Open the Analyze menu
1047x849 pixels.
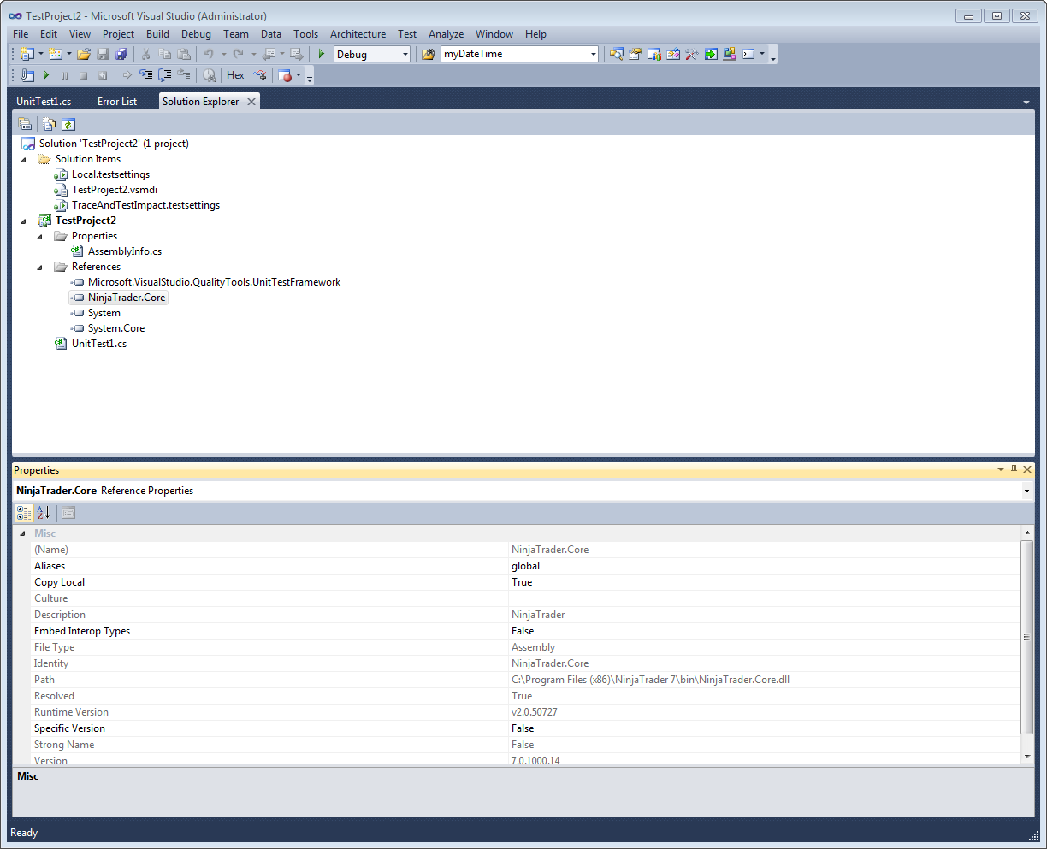tap(446, 34)
